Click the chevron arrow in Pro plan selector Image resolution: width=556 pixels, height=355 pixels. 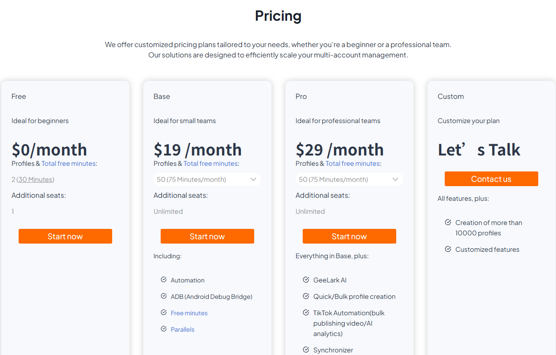click(x=395, y=179)
